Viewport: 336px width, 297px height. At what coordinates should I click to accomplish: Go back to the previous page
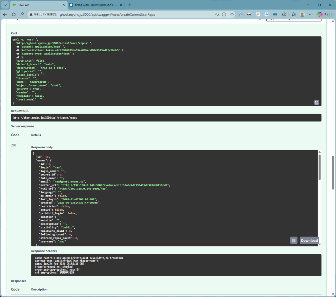coord(5,14)
